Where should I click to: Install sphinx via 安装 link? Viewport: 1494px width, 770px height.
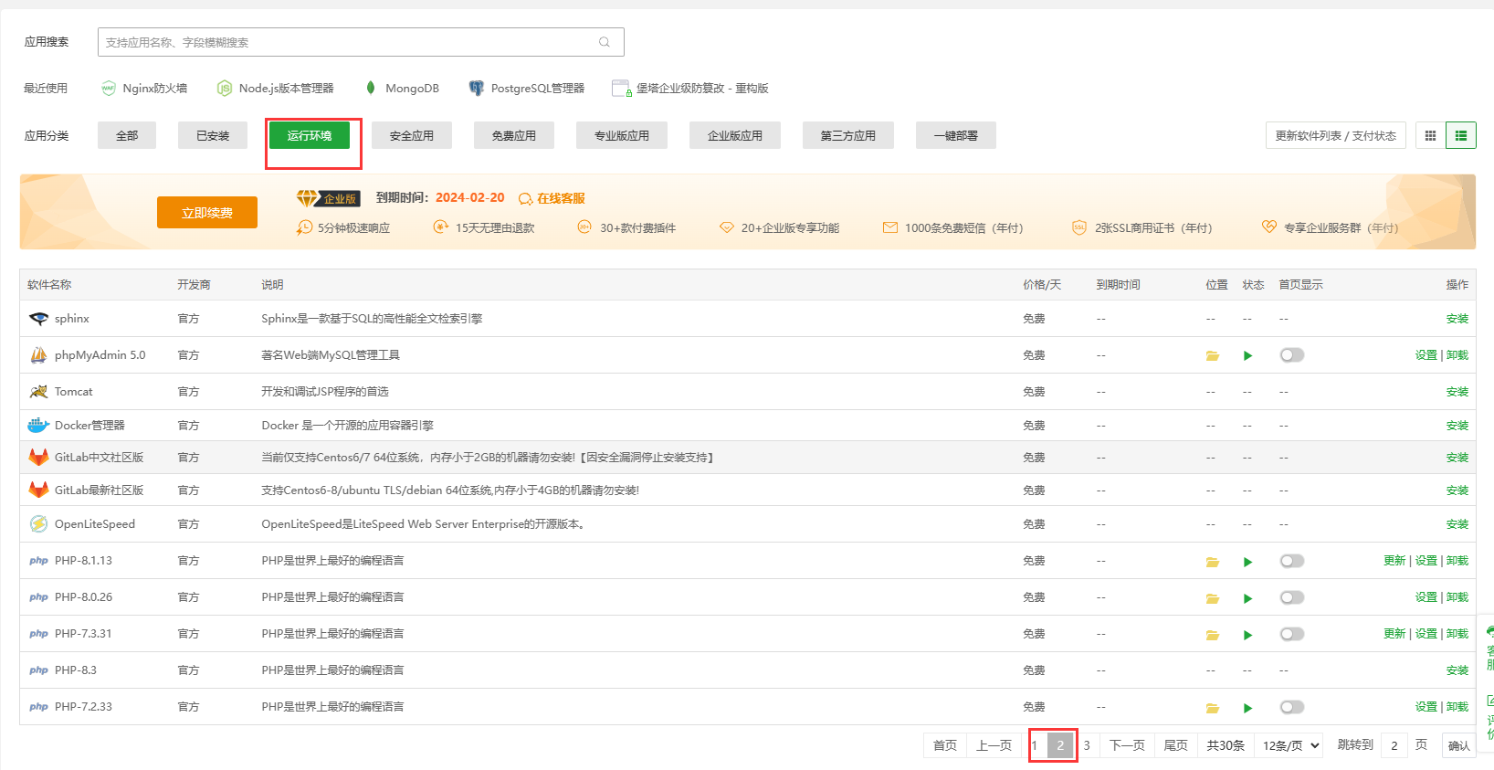click(1457, 319)
